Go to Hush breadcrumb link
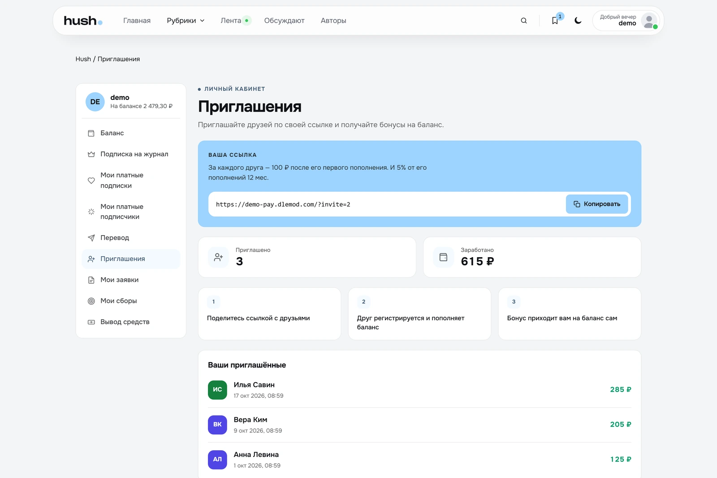 click(x=83, y=59)
